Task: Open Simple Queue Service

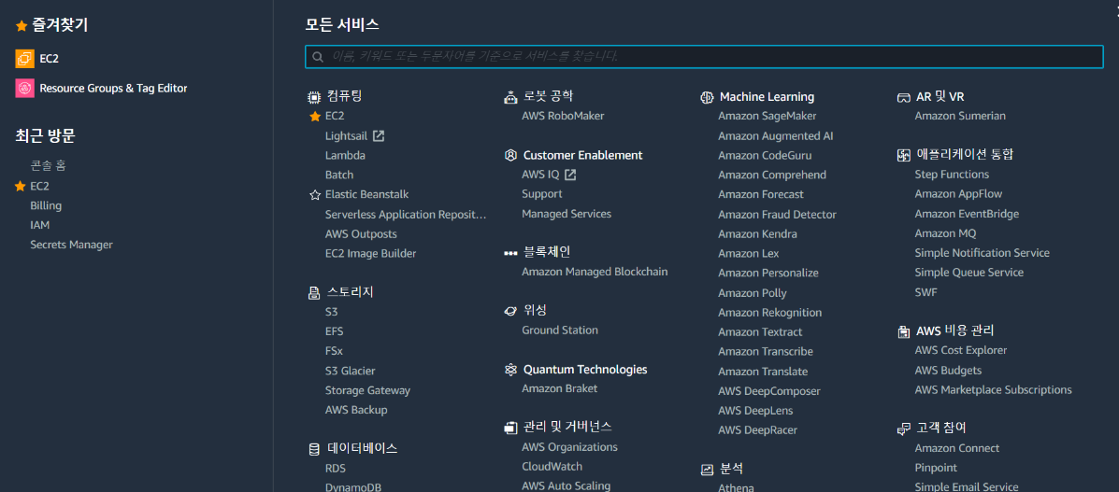Action: (969, 273)
